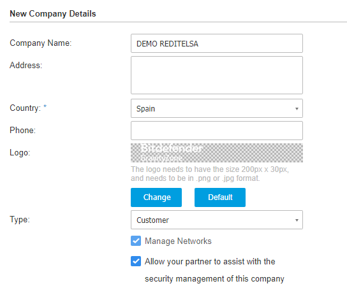Click the Country dropdown arrow
The width and height of the screenshot is (347, 293).
[297, 108]
